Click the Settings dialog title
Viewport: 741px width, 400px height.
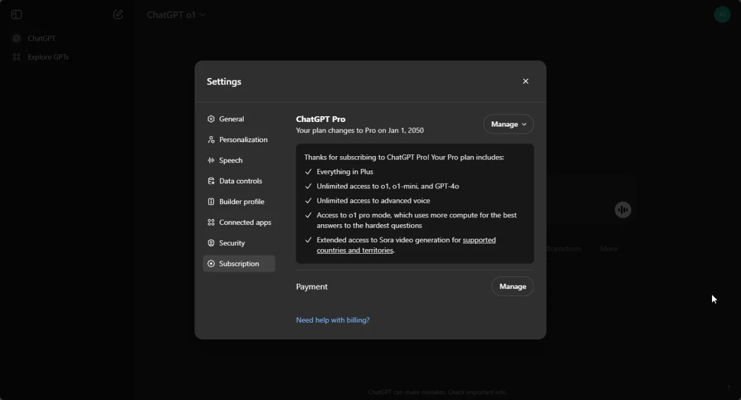click(x=224, y=82)
